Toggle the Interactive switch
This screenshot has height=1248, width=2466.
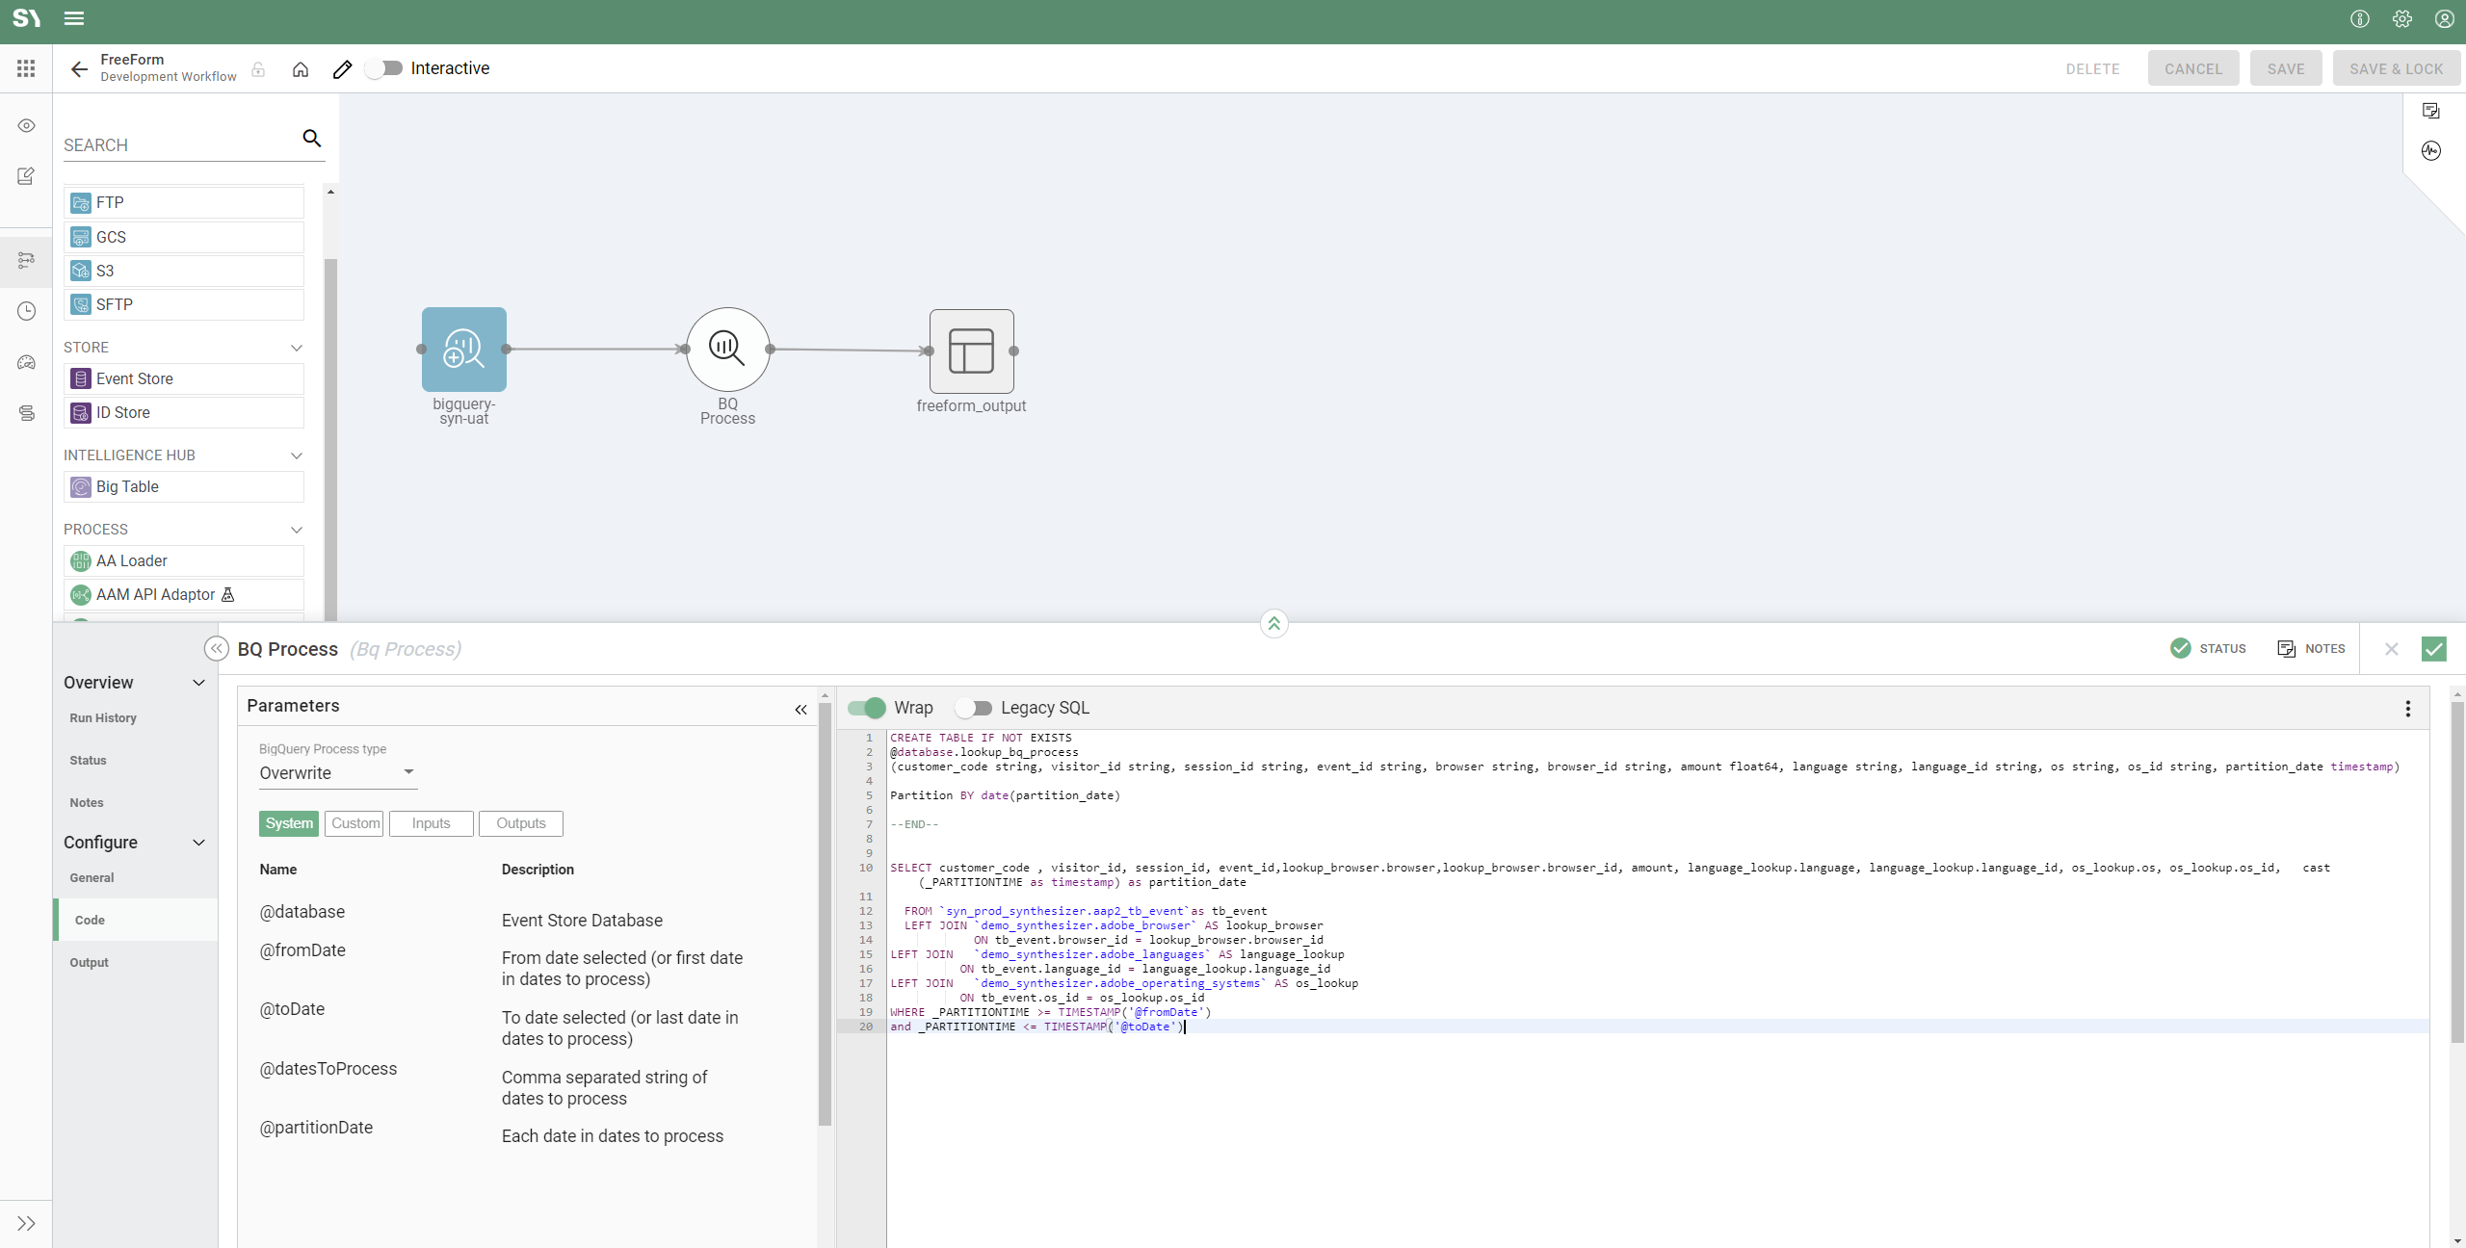[384, 68]
